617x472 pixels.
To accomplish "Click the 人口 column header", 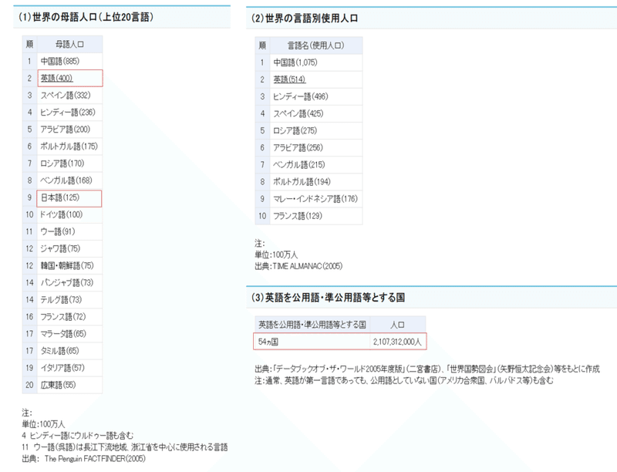I will pyautogui.click(x=398, y=325).
